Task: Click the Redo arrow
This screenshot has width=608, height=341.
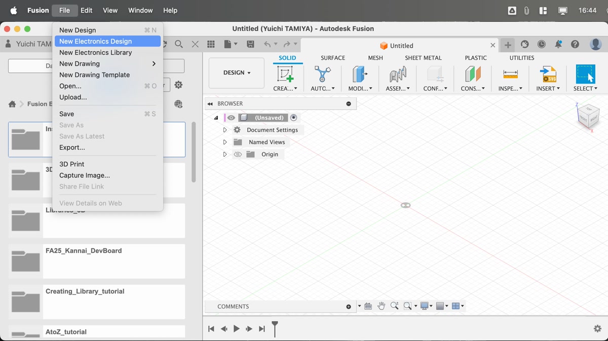Action: (x=287, y=45)
